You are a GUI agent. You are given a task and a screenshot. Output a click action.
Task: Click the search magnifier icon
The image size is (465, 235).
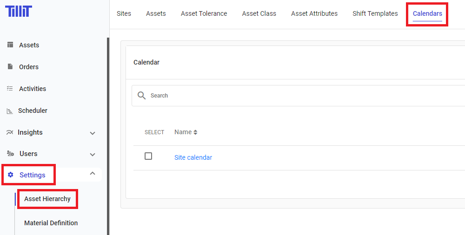[x=142, y=96]
